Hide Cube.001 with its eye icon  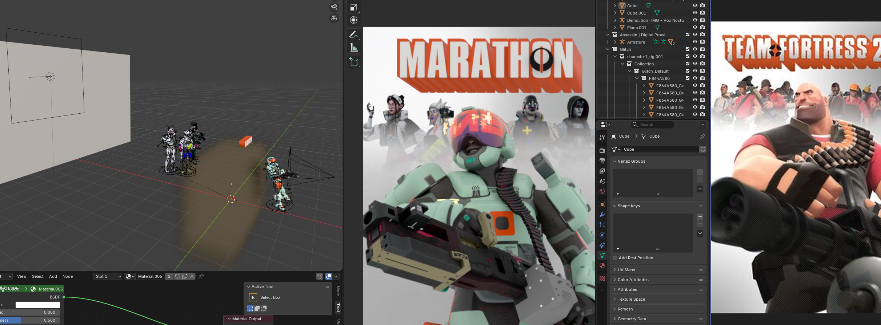(695, 13)
